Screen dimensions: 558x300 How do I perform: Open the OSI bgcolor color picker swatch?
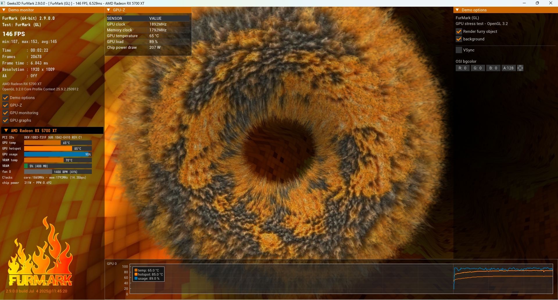[x=520, y=68]
